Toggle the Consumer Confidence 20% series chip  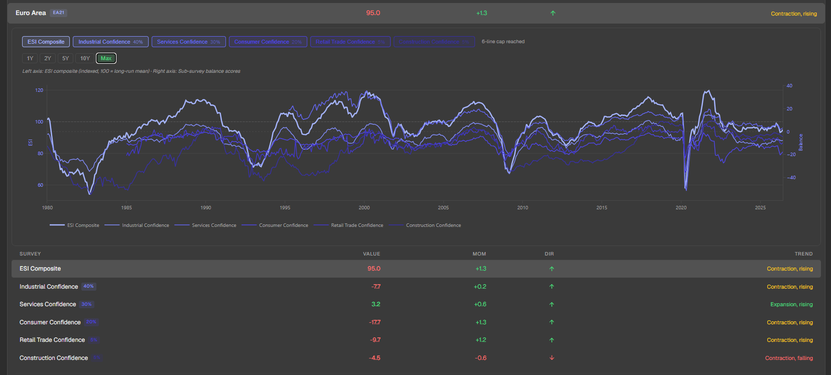[x=268, y=42]
